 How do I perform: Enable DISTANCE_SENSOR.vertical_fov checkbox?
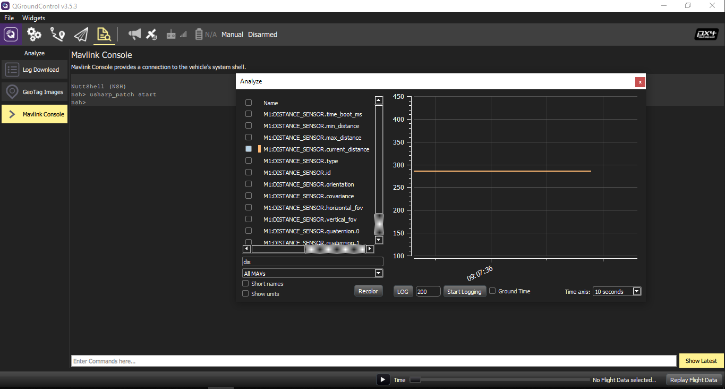pos(248,219)
